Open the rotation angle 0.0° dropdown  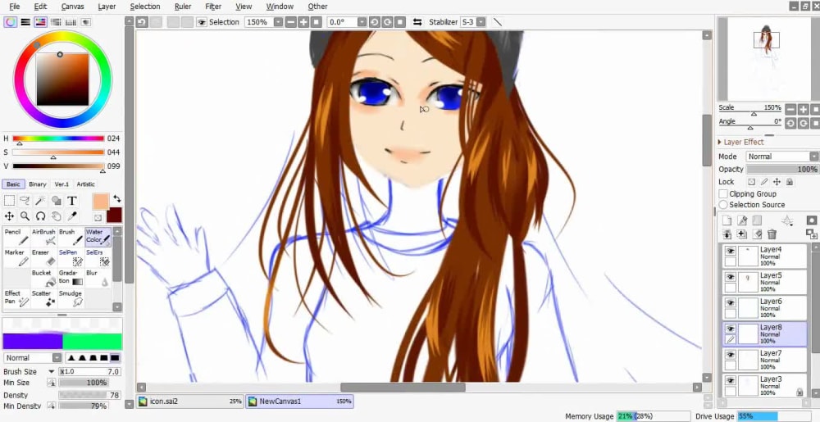362,22
